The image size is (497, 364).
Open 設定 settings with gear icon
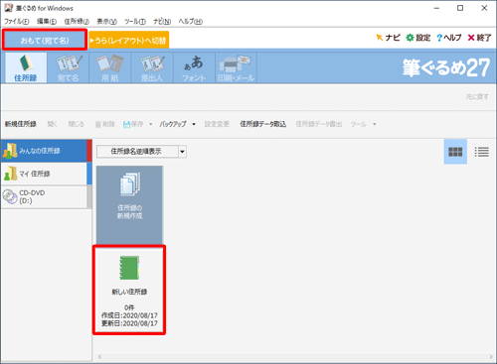(x=418, y=38)
